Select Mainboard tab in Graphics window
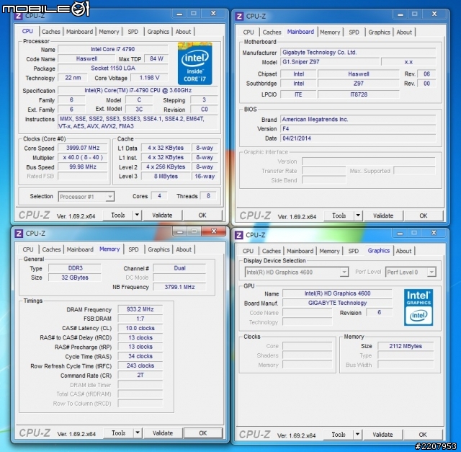461x452 pixels. tap(300, 251)
